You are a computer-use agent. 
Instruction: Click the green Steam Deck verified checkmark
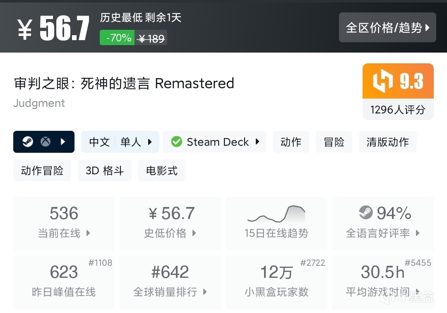pos(177,142)
